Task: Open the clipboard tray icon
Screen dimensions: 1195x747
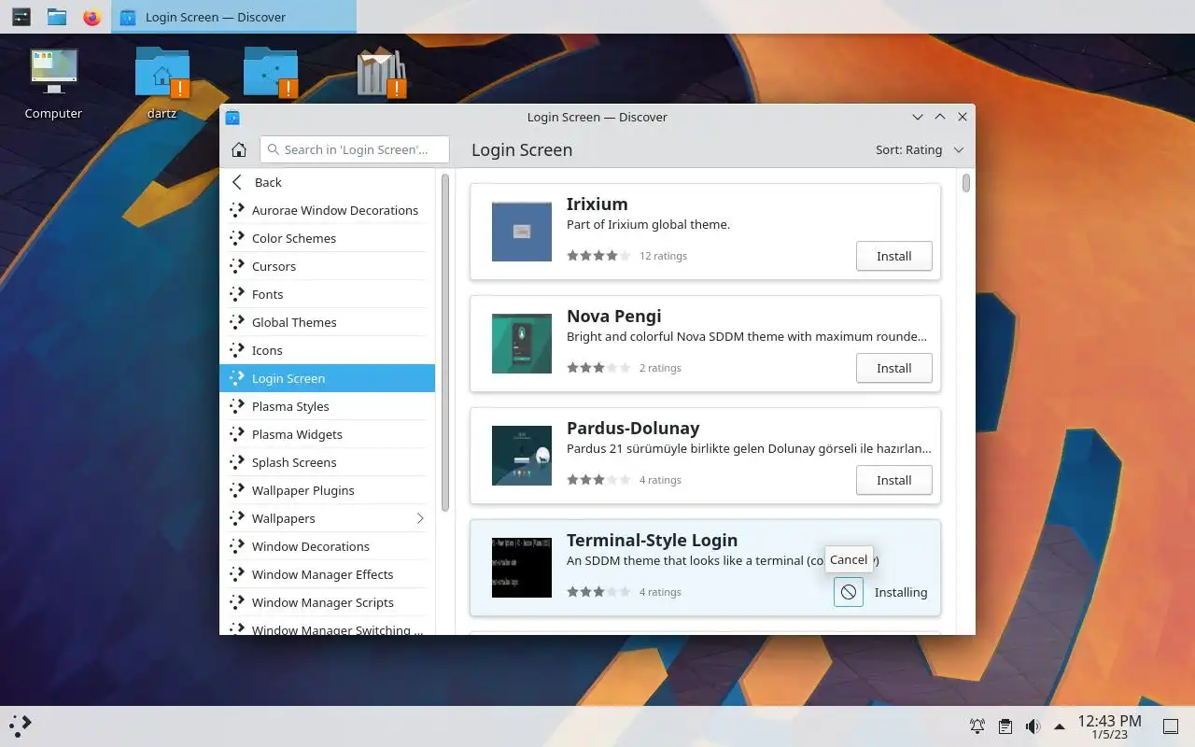Action: click(1005, 726)
